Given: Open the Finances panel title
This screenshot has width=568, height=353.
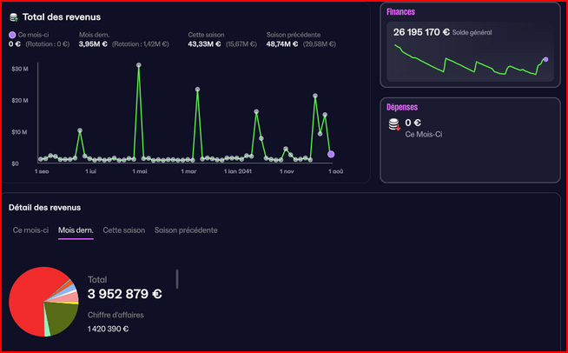Looking at the screenshot, I should click(x=400, y=12).
